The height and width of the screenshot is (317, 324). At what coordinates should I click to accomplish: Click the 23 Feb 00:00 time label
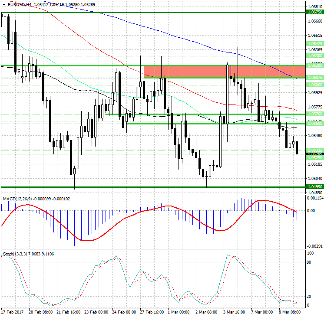[x=96, y=312]
